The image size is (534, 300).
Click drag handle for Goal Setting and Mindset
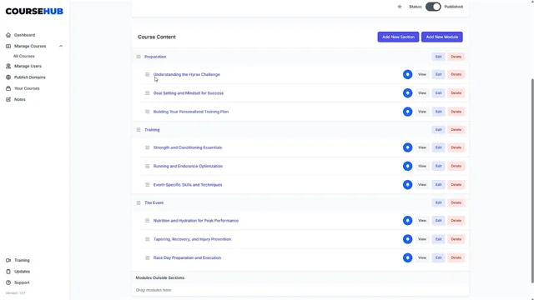click(147, 93)
